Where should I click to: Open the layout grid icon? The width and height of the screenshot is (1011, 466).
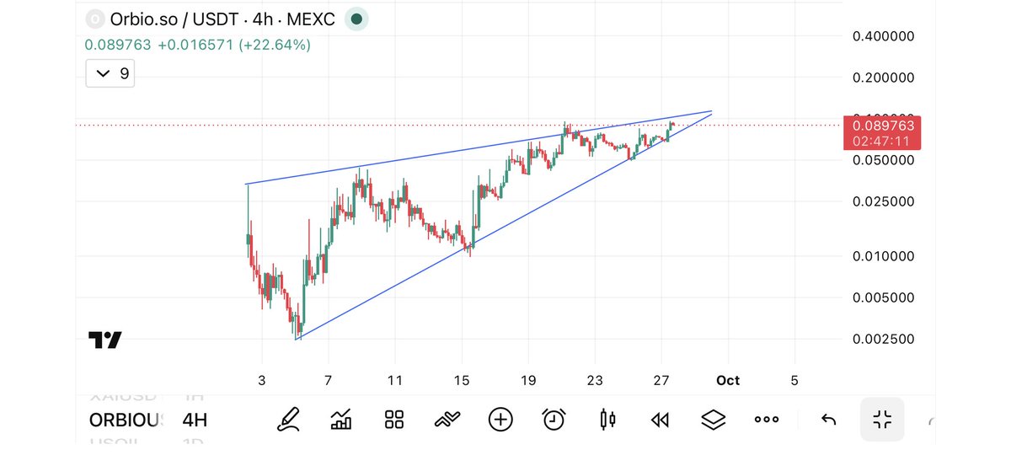(x=394, y=419)
